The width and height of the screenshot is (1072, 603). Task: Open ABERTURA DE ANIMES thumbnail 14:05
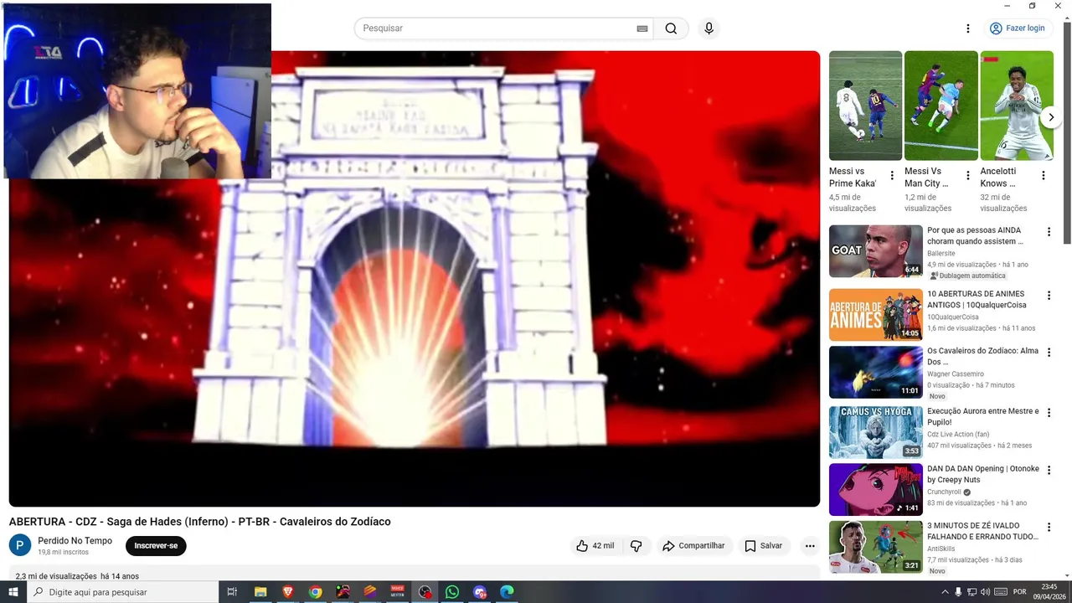pyautogui.click(x=876, y=315)
